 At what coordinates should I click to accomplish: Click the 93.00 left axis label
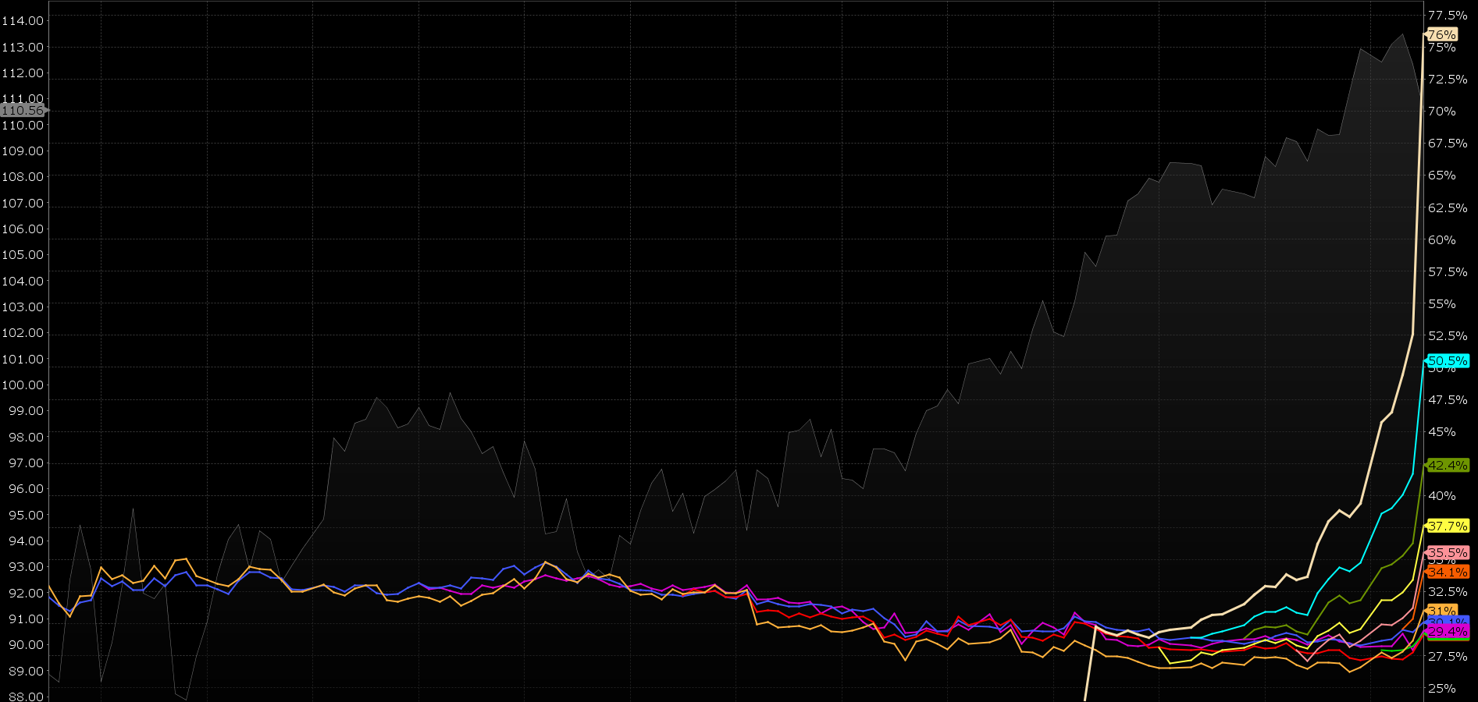[x=23, y=566]
